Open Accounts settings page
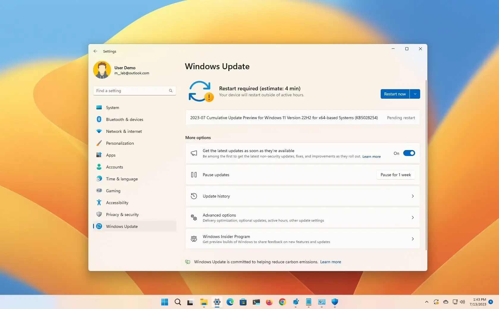This screenshot has height=309, width=499. [135, 167]
